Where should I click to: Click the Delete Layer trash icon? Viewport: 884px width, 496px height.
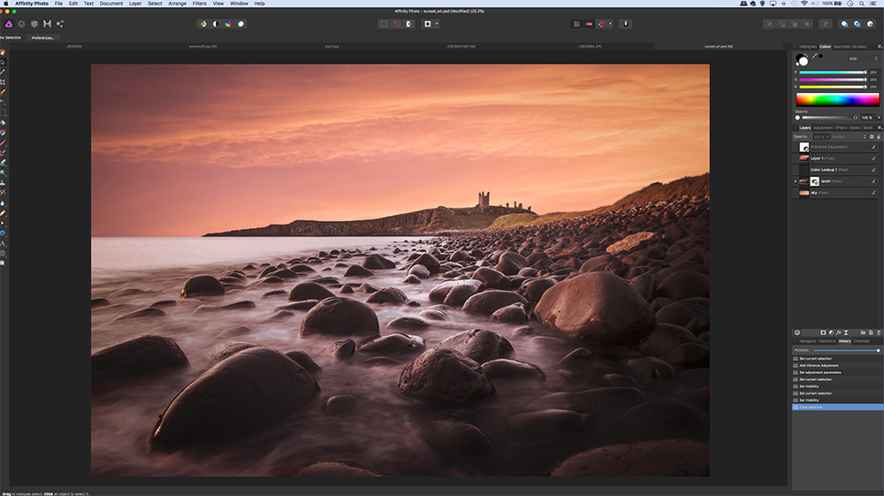(879, 332)
